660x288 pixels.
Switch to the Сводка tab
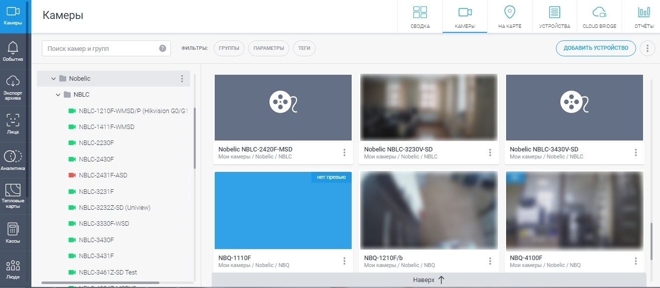click(x=420, y=16)
